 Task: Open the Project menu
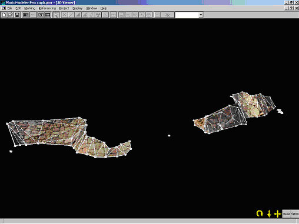tap(64, 8)
